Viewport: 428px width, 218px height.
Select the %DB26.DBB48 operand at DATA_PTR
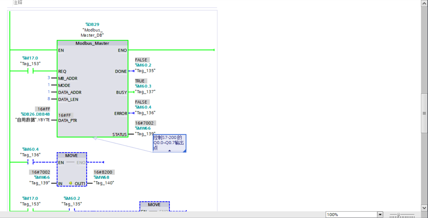pyautogui.click(x=35, y=114)
